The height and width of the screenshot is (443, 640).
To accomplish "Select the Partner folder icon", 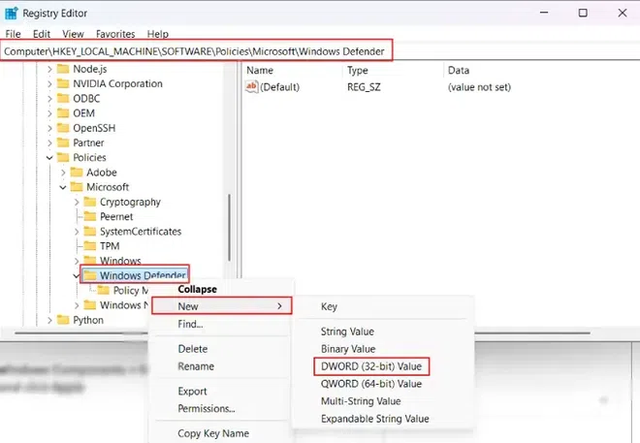I will (63, 142).
